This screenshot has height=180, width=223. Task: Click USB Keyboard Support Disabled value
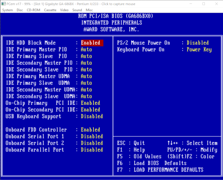[92, 117]
